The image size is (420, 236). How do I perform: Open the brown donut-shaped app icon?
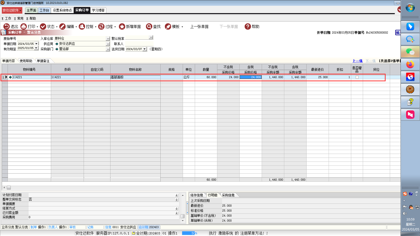point(410,89)
